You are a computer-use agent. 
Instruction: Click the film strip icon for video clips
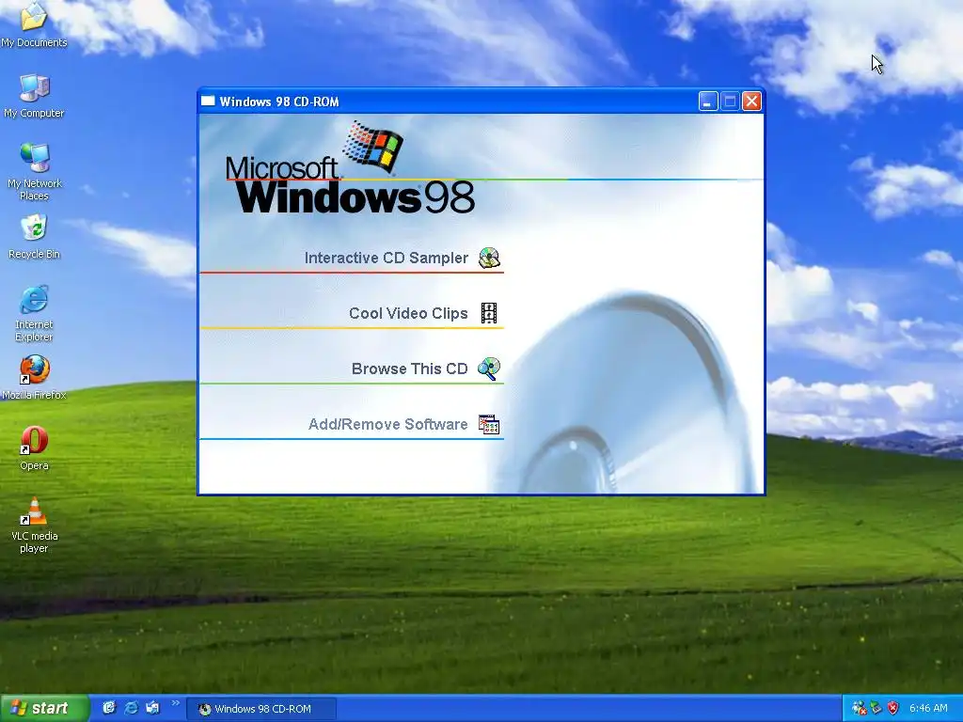pyautogui.click(x=489, y=313)
